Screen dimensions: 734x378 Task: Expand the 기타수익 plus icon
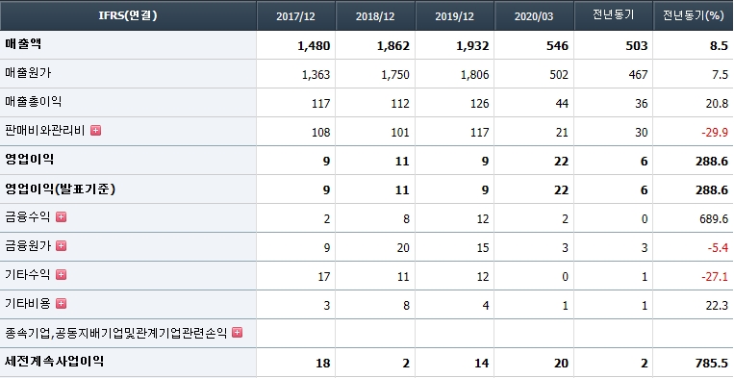pos(61,275)
